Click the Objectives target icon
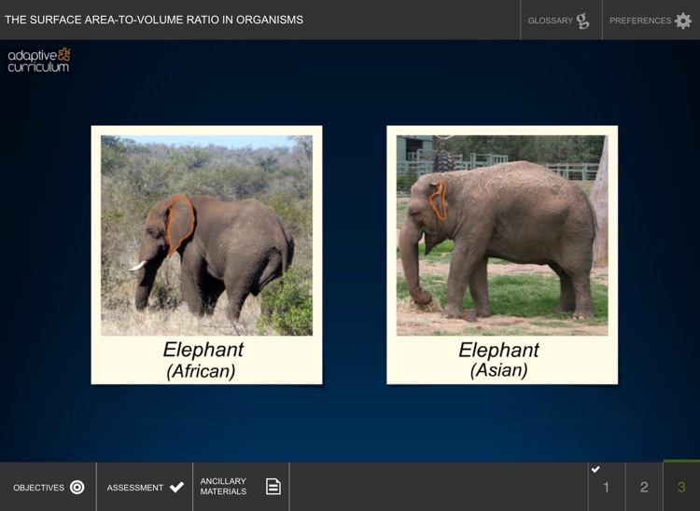The image size is (700, 511). pyautogui.click(x=77, y=487)
